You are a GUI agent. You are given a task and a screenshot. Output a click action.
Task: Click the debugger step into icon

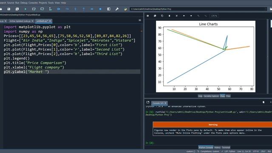[75, 9]
